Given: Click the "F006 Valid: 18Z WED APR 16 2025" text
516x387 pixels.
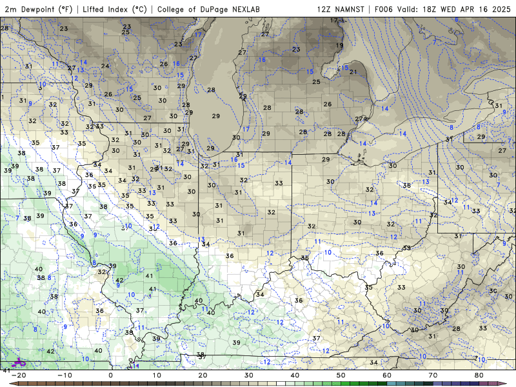Looking at the screenshot, I should pos(442,9).
